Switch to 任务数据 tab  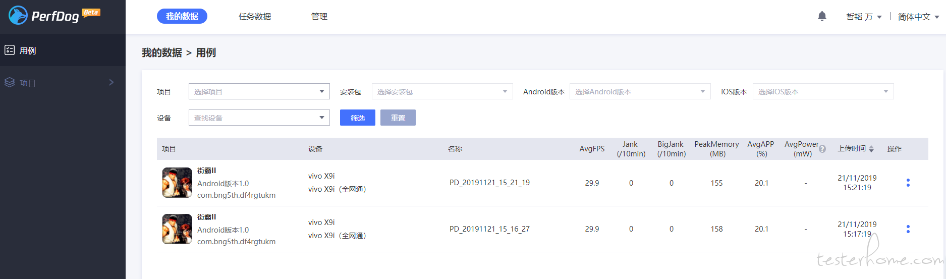[x=255, y=17]
